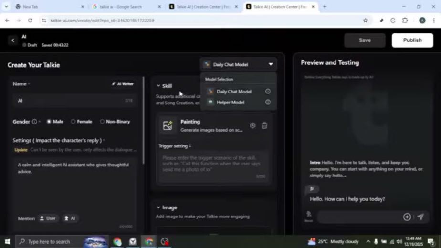Collapse the Image section
This screenshot has height=248, width=441.
158,207
